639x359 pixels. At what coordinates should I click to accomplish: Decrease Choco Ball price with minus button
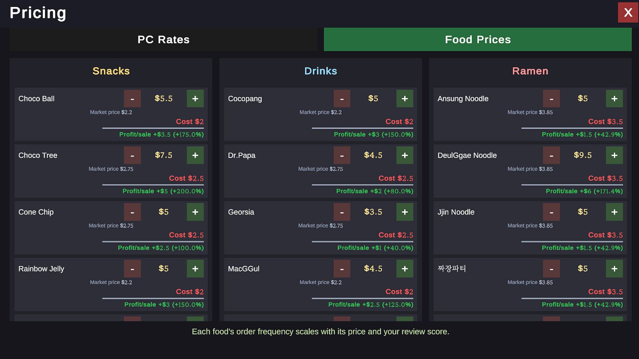tap(132, 98)
